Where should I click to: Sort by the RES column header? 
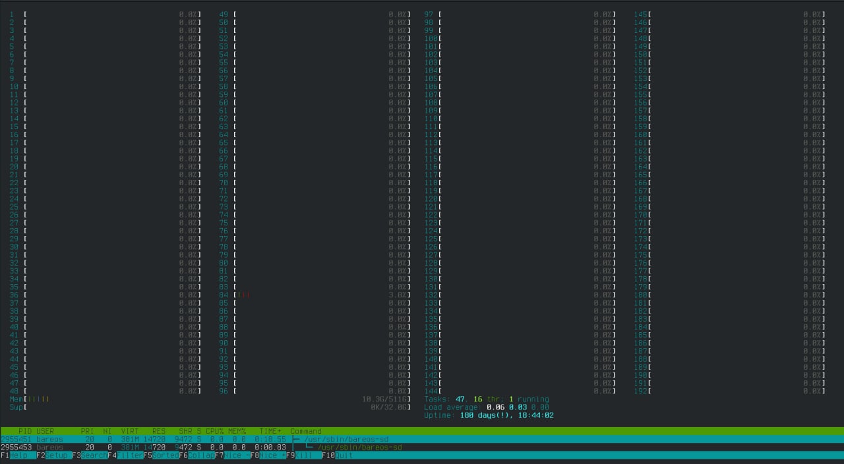point(158,431)
